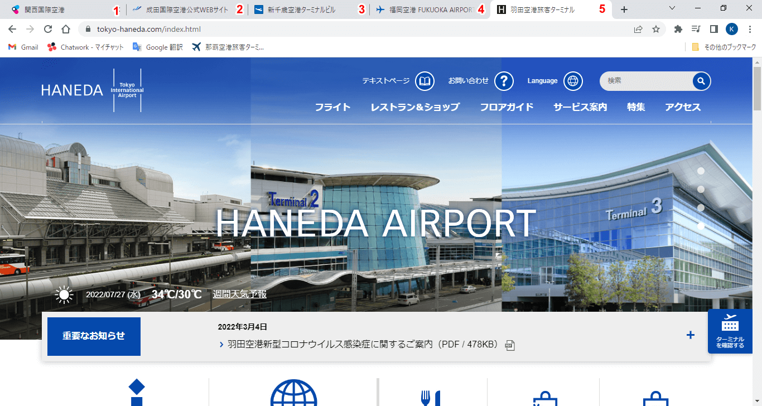Click the browser forward arrow
Viewport: 762px width, 406px height.
point(30,29)
